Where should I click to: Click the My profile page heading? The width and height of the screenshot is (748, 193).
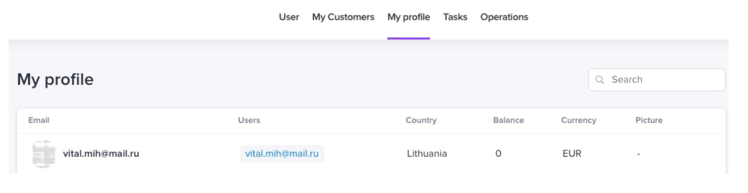click(55, 80)
